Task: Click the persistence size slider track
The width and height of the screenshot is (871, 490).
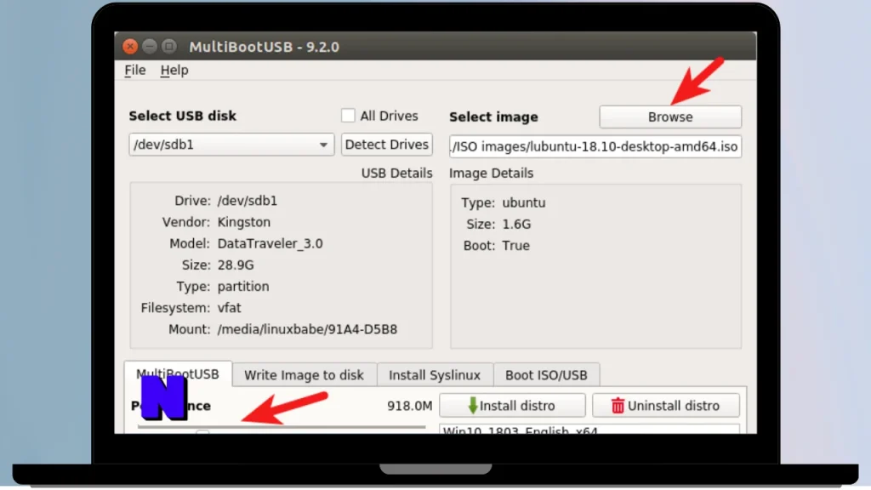Action: (x=281, y=427)
